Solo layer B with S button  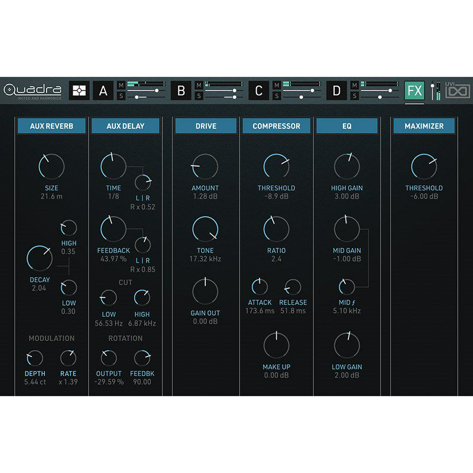click(x=199, y=96)
